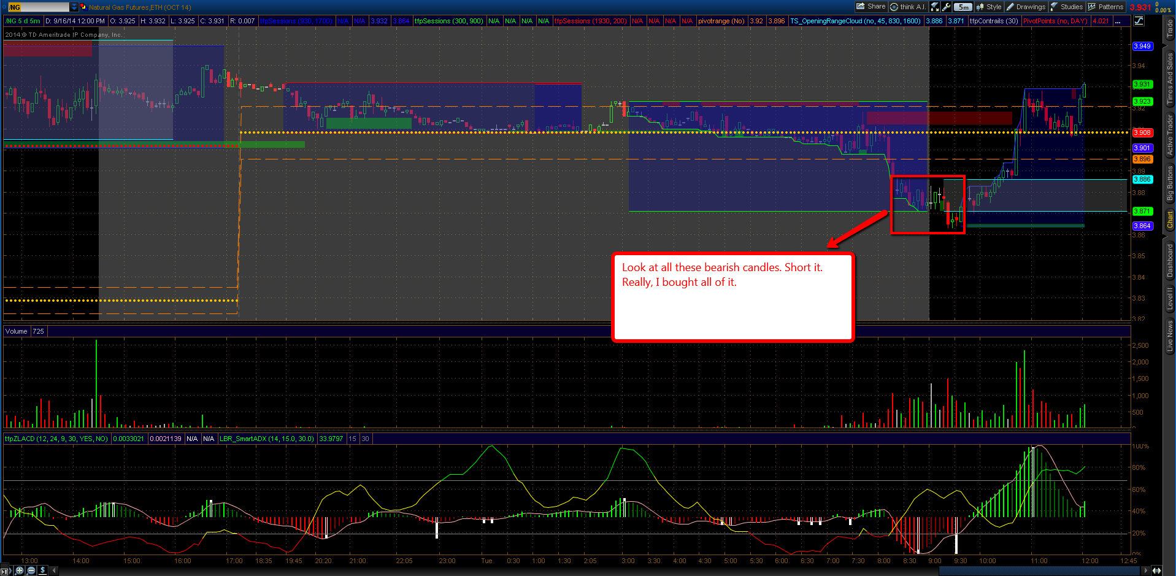Viewport: 1176px width, 576px height.
Task: Click the Natural Gas Futures,ETH (OCT 14) title
Action: 140,7
